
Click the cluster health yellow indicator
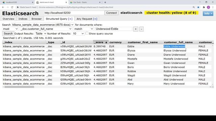coord(171,13)
